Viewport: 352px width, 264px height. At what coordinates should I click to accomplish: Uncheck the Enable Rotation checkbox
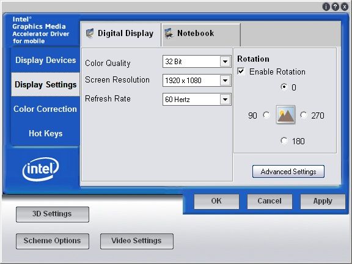point(241,71)
